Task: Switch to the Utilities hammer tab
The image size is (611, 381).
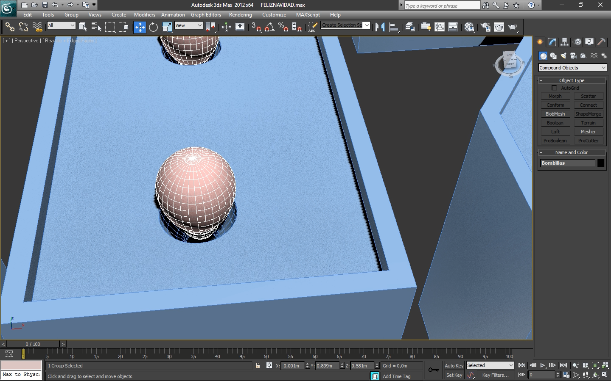Action: 602,42
